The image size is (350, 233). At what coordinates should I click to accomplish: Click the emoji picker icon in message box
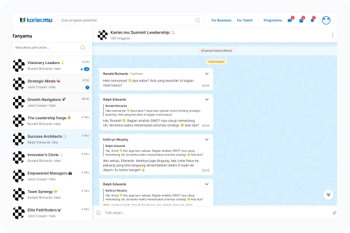click(99, 212)
